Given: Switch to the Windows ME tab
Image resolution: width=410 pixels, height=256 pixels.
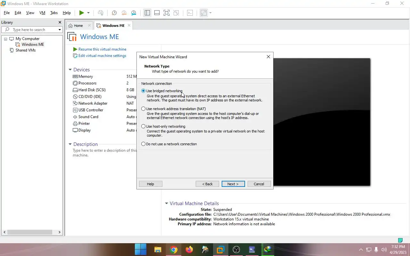Looking at the screenshot, I should point(113,26).
